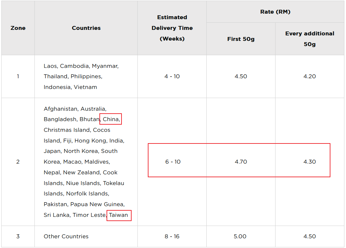The width and height of the screenshot is (346, 248).
Task: Click the word "China" in Zone 2
Action: tap(111, 119)
